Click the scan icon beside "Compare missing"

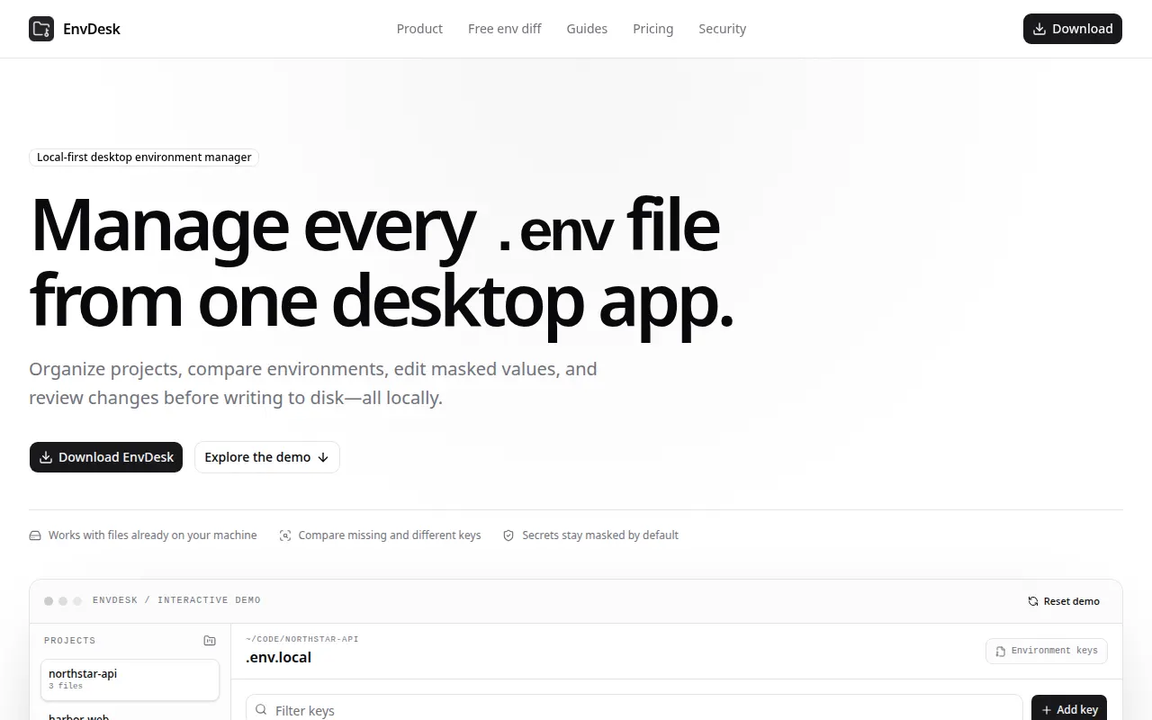pos(285,535)
